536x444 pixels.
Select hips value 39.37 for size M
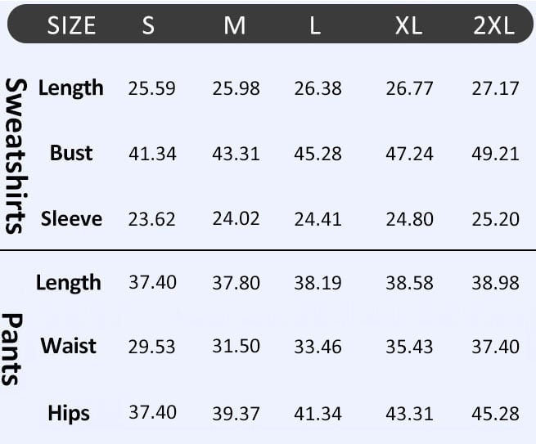point(236,414)
